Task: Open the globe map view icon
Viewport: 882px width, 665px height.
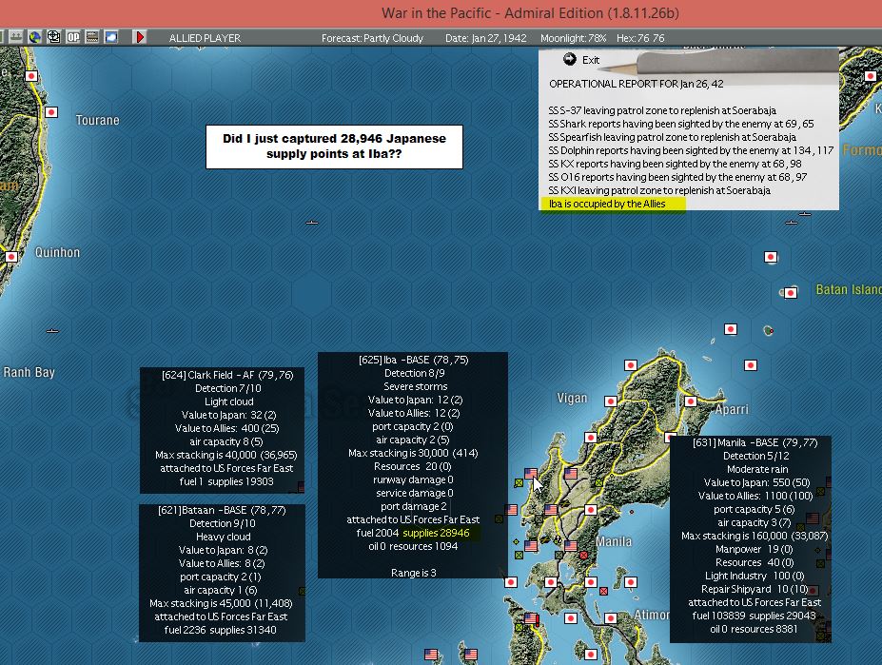Action: pyautogui.click(x=35, y=37)
